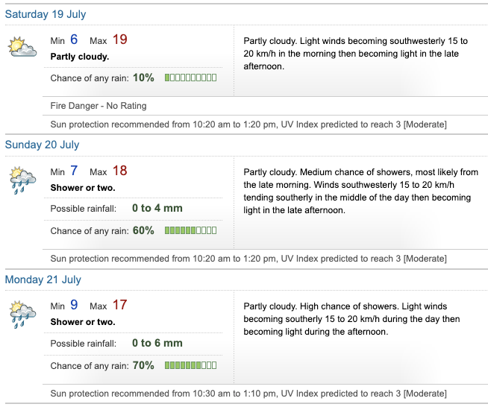Screen dimensions: 488x407
Task: Click Saturday's forecast description paragraph
Action: pyautogui.click(x=357, y=53)
